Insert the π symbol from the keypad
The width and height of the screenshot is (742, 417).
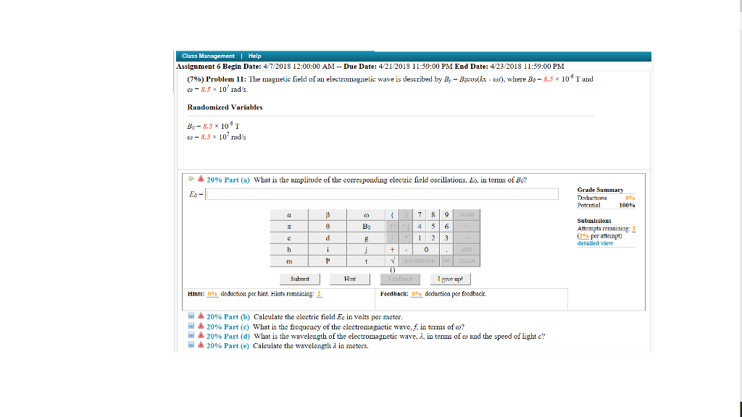(289, 226)
